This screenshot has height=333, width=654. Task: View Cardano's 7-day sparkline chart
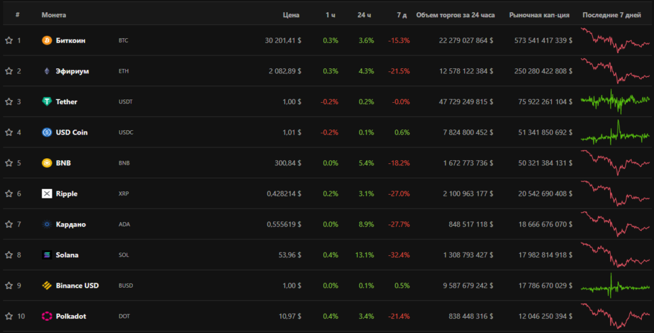click(x=615, y=224)
